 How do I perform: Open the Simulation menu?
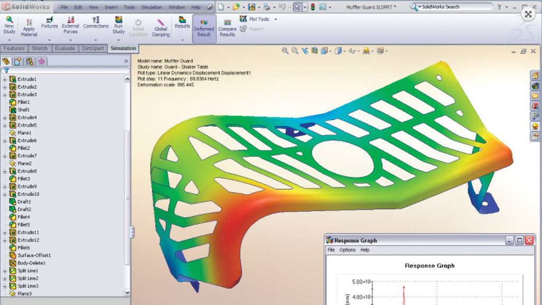(152, 7)
